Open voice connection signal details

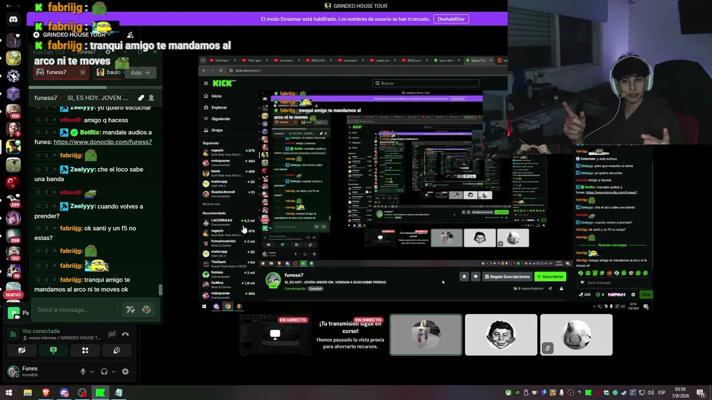[x=13, y=334]
